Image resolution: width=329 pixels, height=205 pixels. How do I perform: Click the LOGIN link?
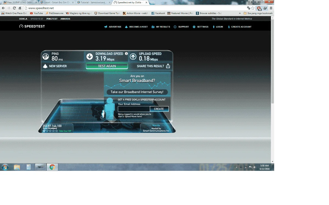[x=218, y=27]
